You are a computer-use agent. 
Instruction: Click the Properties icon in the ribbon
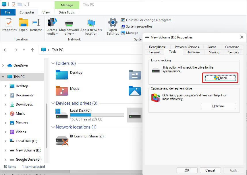[9, 25]
